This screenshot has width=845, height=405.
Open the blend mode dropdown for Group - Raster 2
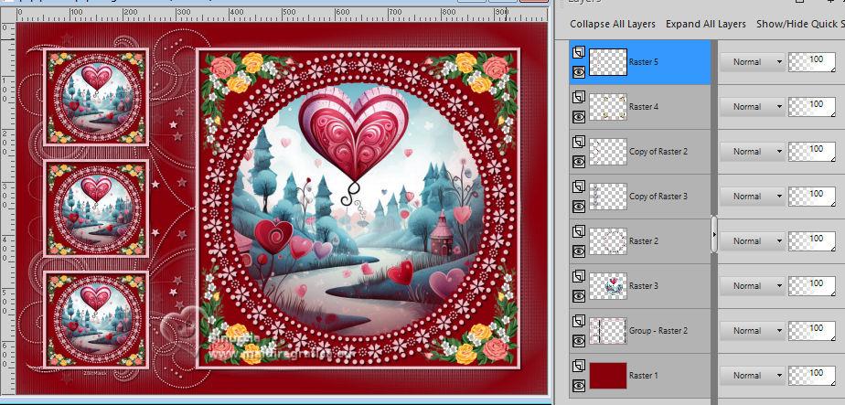point(753,330)
